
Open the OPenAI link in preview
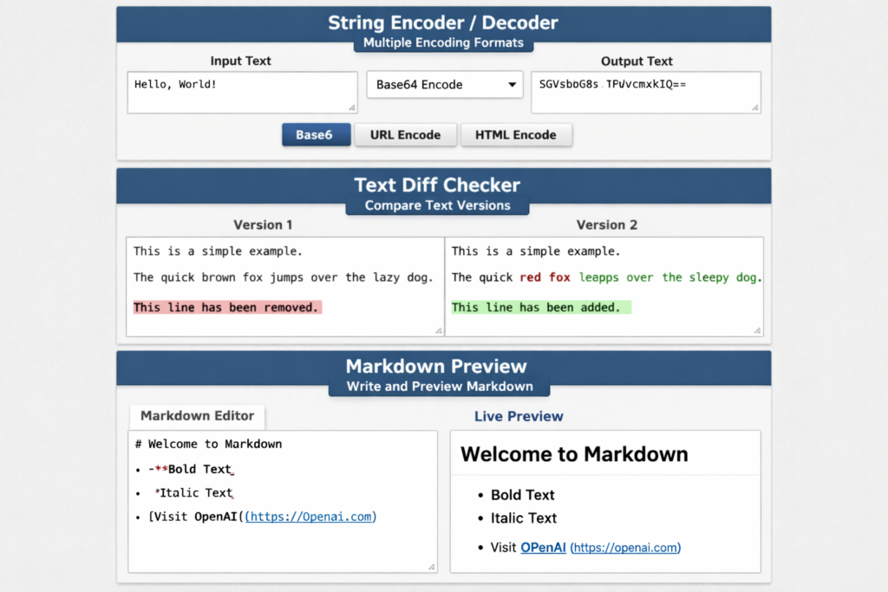[543, 548]
